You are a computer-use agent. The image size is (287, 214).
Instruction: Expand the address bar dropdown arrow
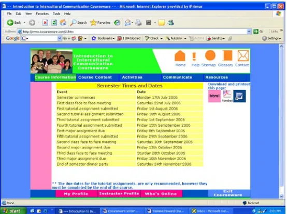pos(249,32)
